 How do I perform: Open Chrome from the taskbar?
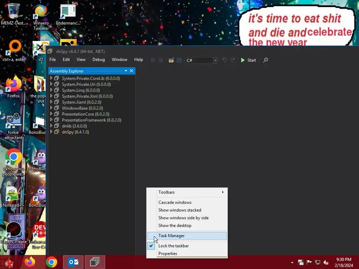click(x=52, y=262)
